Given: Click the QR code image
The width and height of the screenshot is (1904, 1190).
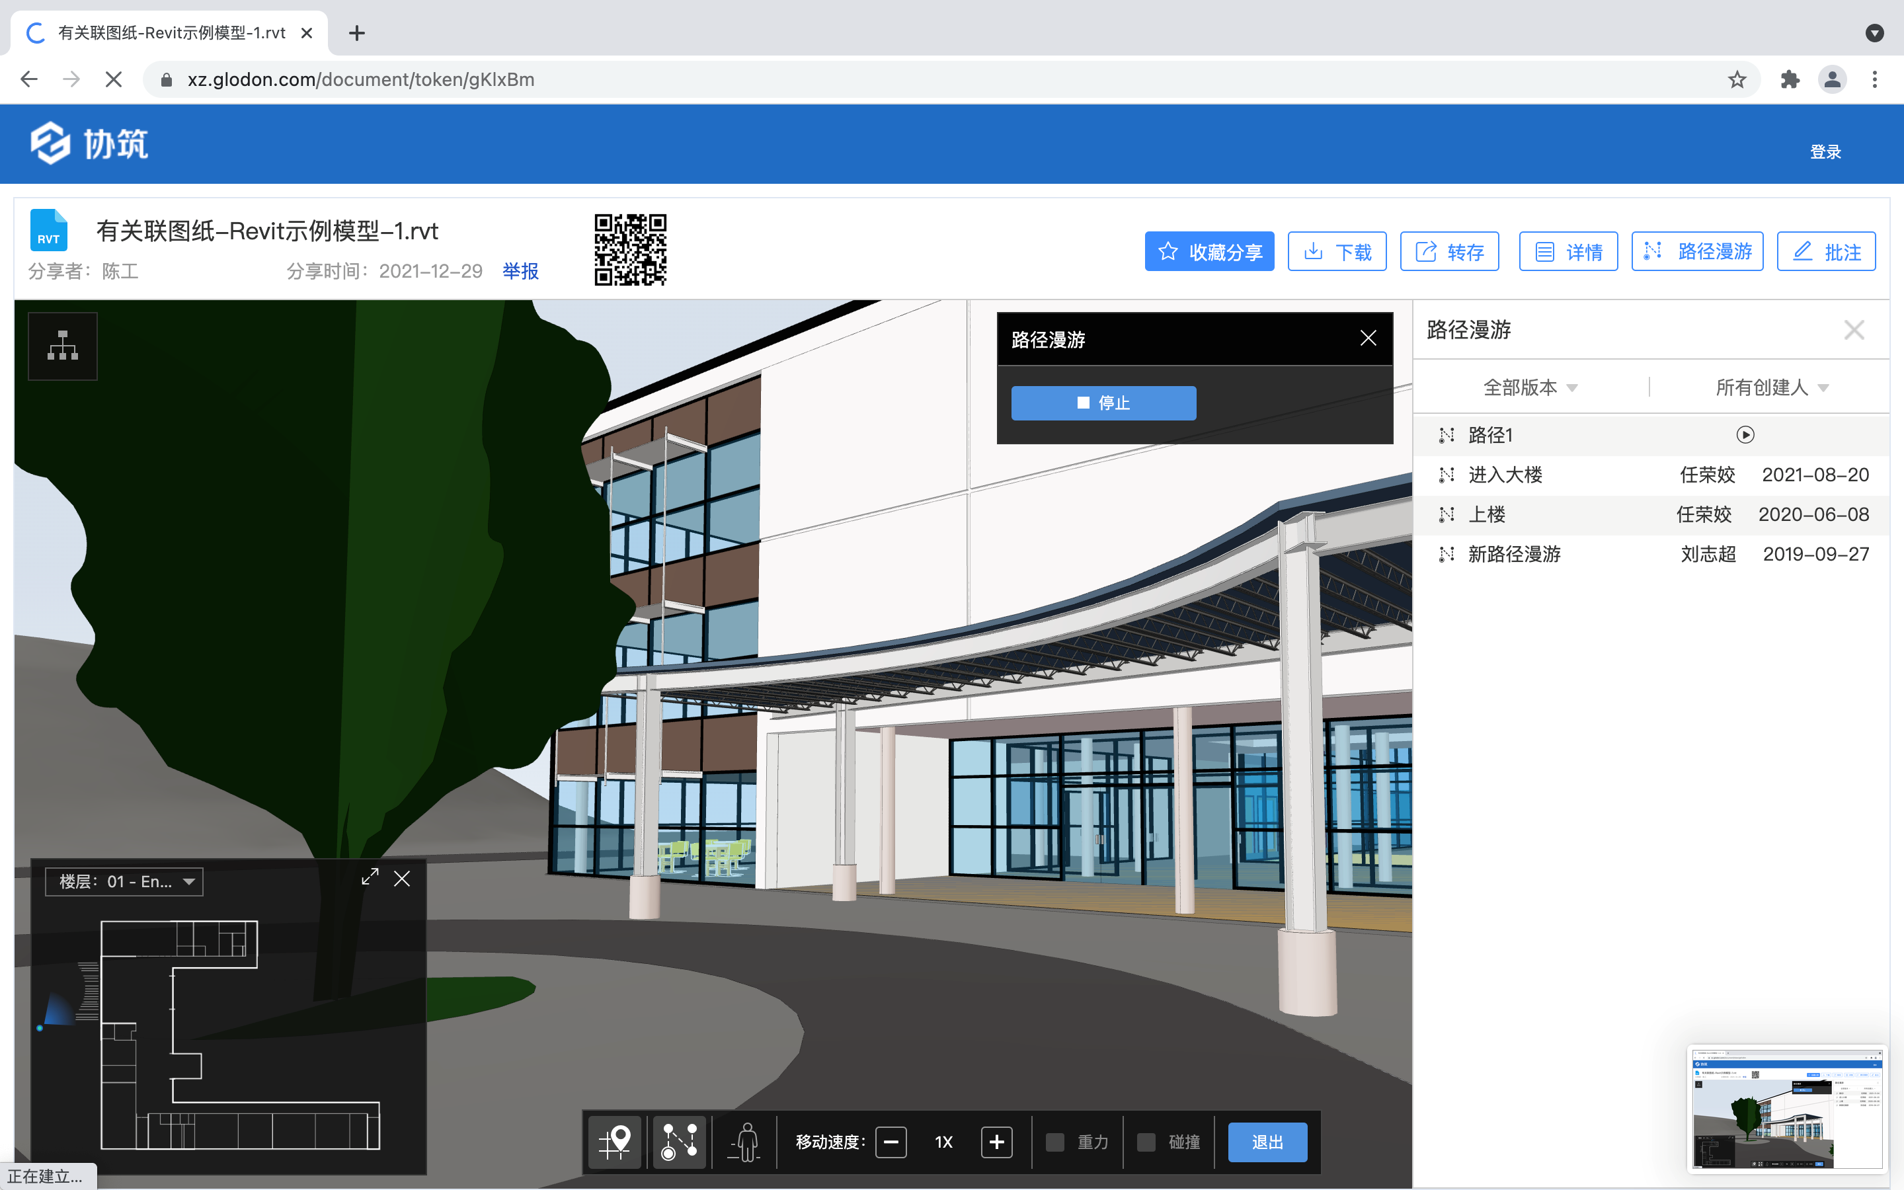Looking at the screenshot, I should tap(630, 249).
